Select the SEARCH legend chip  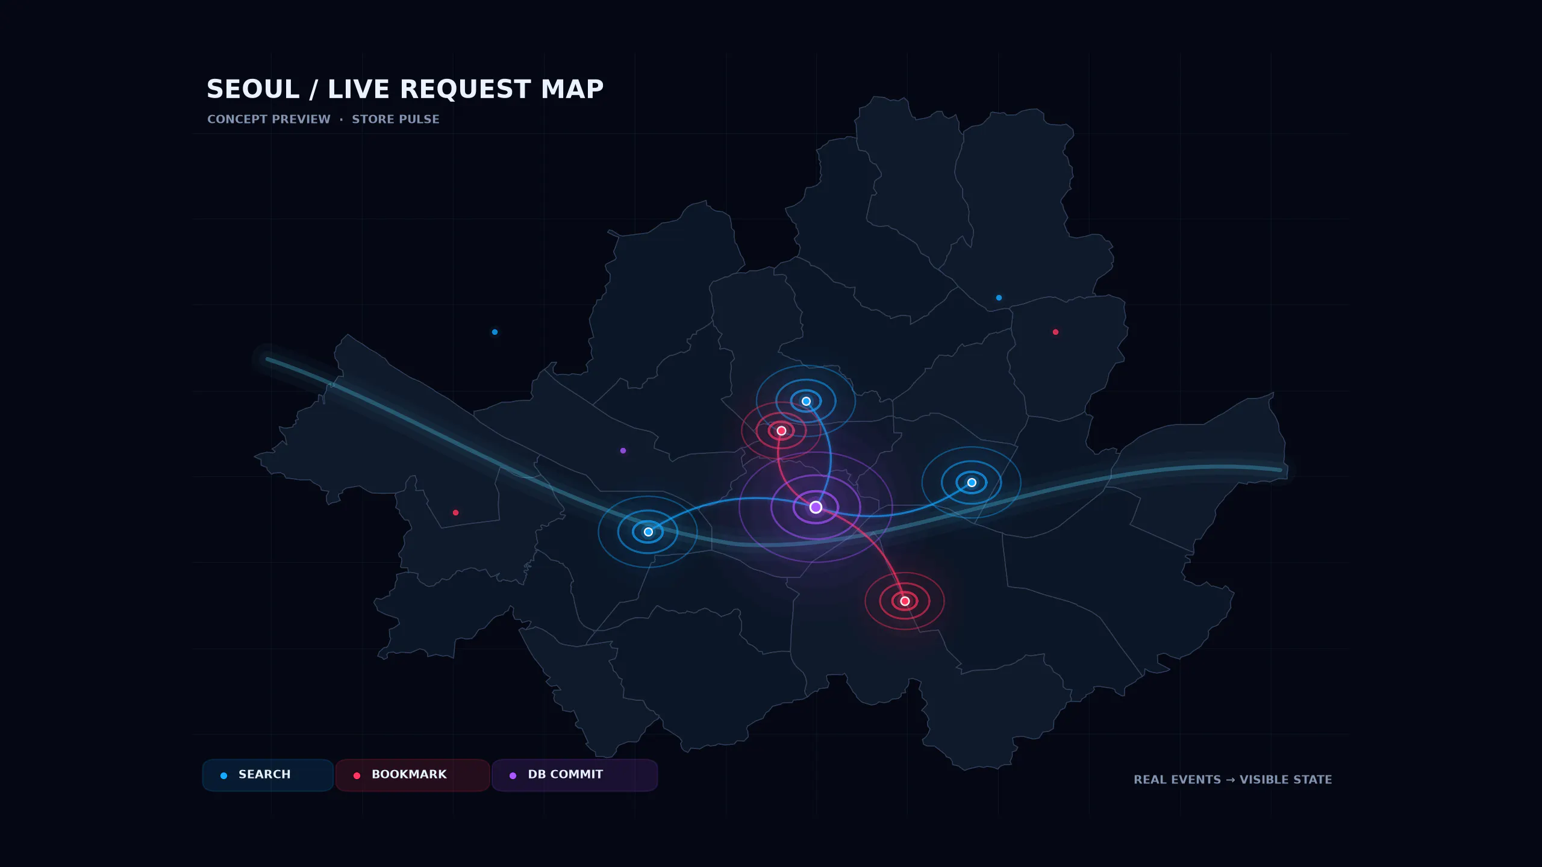click(x=267, y=775)
